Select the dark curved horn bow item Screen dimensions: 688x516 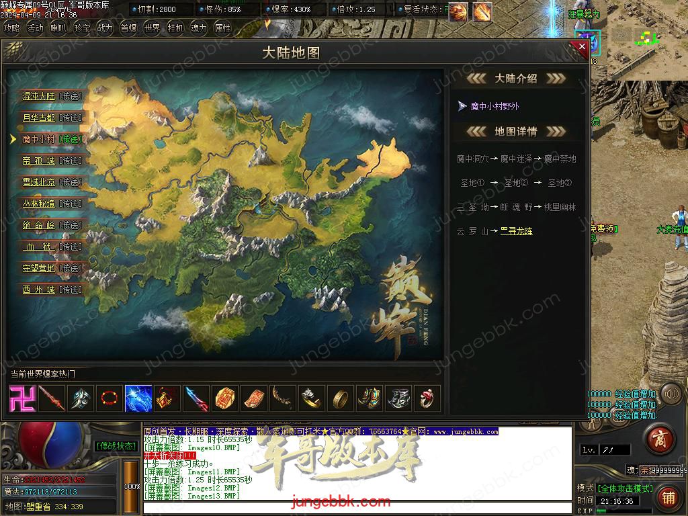pyautogui.click(x=283, y=398)
